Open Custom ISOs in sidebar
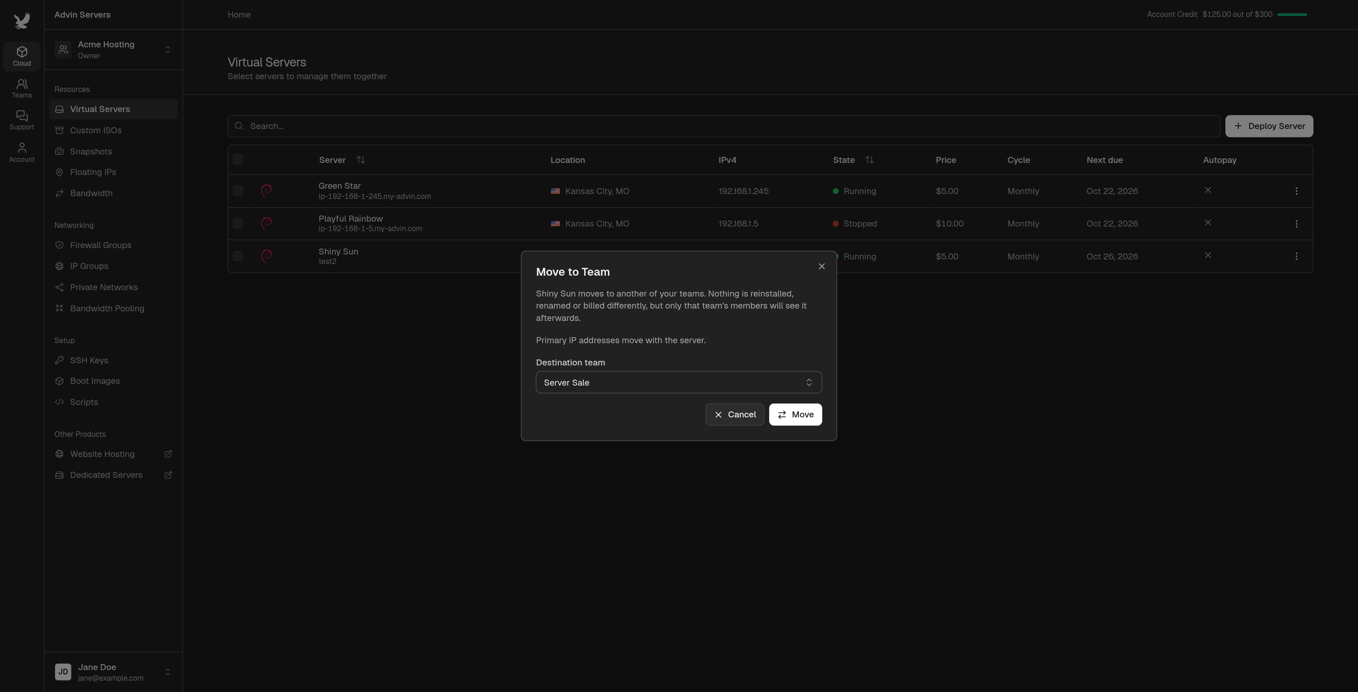This screenshot has width=1358, height=692. (113, 130)
